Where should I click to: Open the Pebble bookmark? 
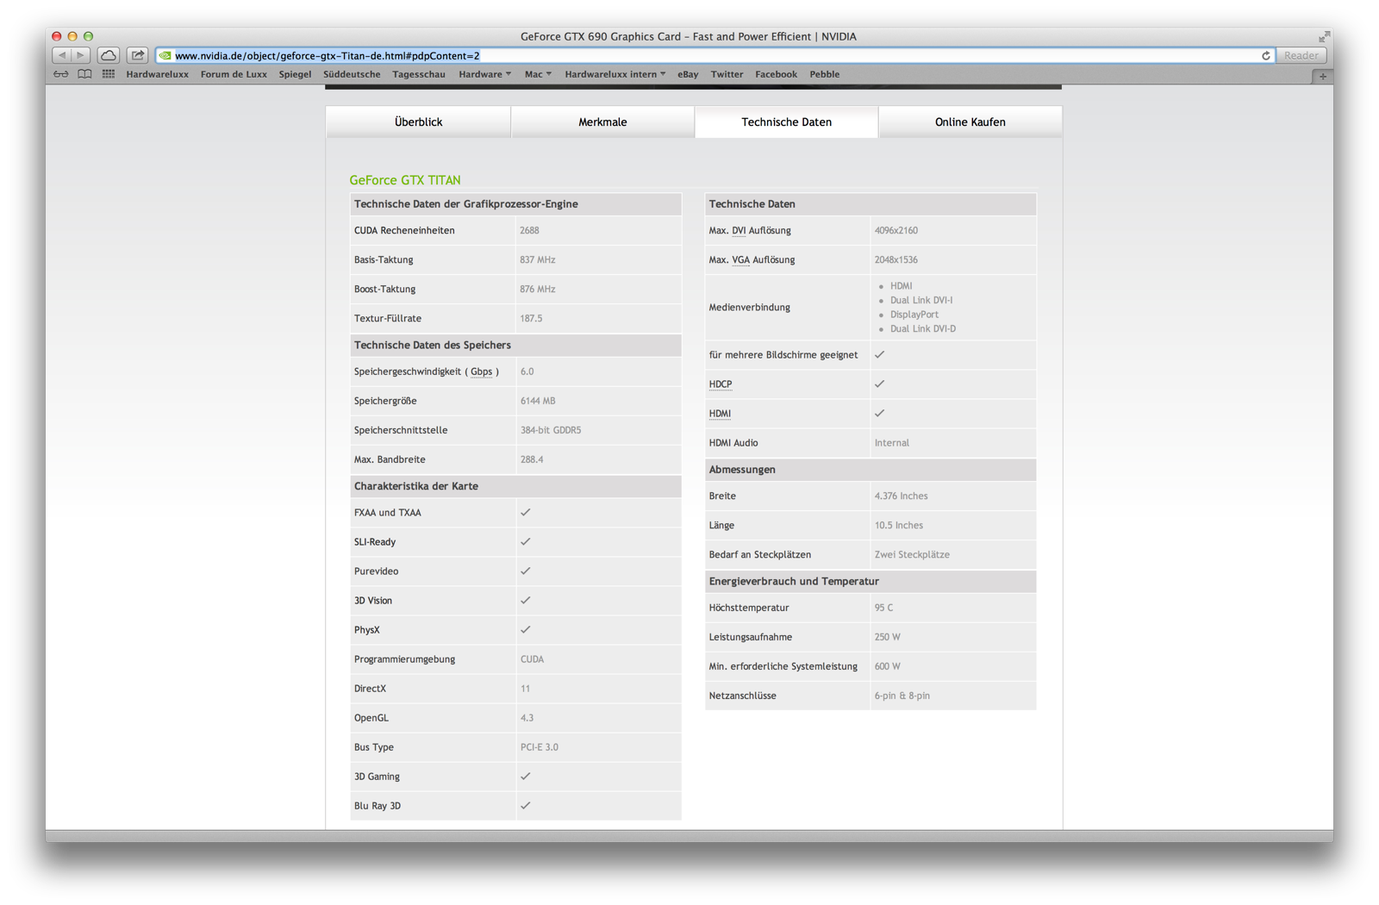click(824, 74)
